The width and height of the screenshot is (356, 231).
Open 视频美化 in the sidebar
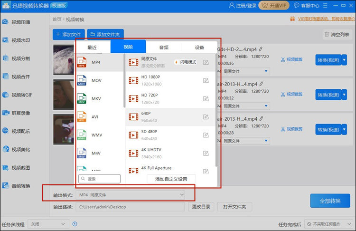16,149
